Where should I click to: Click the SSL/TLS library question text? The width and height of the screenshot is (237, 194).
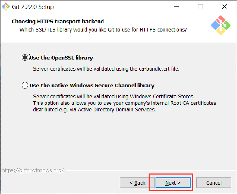pyautogui.click(x=103, y=29)
